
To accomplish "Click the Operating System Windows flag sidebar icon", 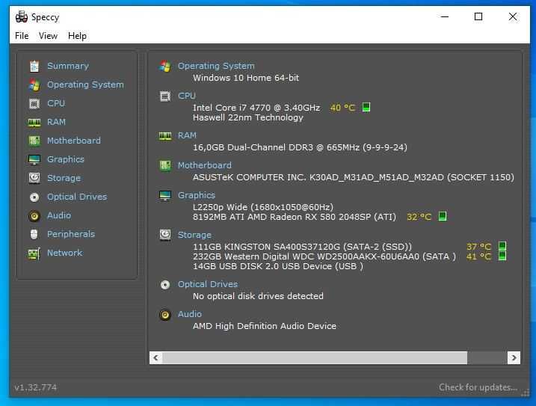I will pyautogui.click(x=34, y=84).
